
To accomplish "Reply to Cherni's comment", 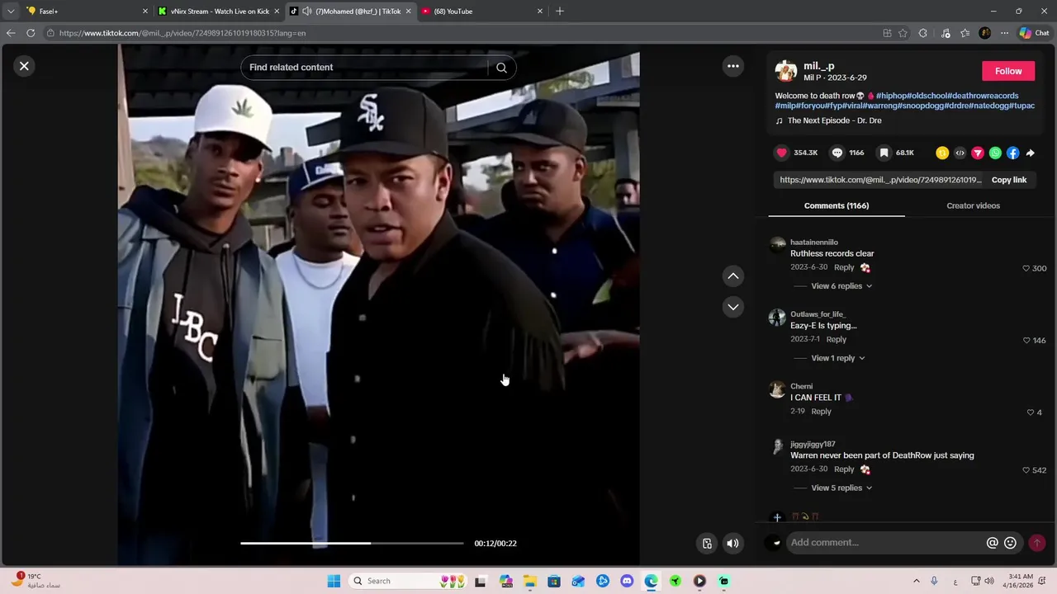I will click(x=821, y=411).
